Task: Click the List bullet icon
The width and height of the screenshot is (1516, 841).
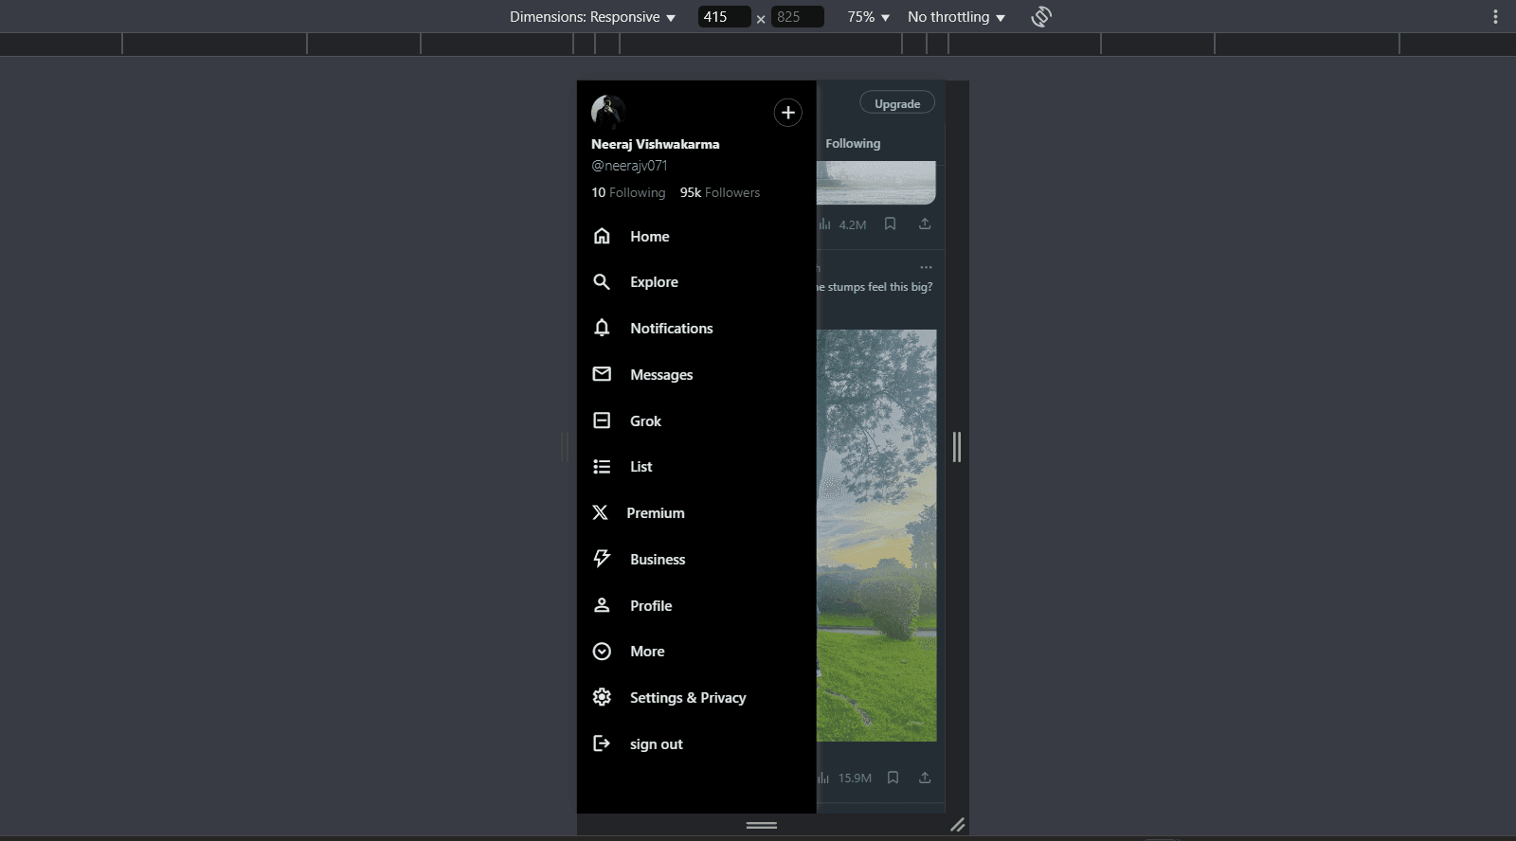Action: (x=602, y=466)
